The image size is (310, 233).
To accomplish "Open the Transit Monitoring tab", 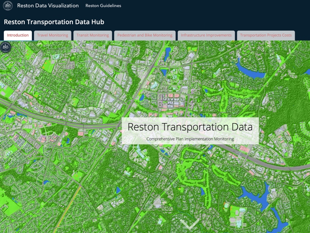I will tap(93, 35).
